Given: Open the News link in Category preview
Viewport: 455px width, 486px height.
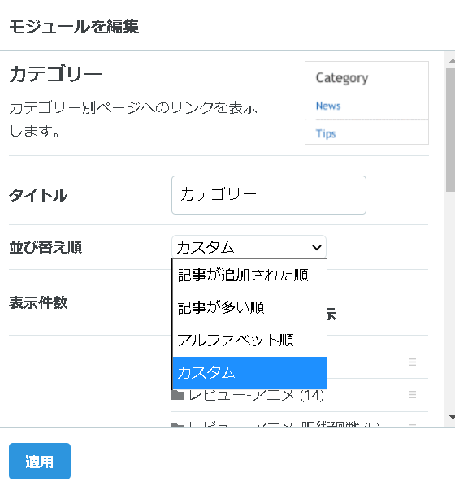Looking at the screenshot, I should pos(328,106).
